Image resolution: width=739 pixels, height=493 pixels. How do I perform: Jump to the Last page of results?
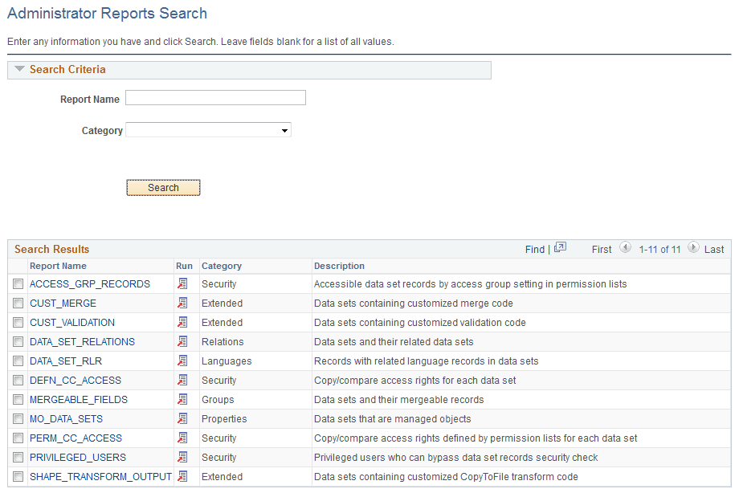click(712, 249)
